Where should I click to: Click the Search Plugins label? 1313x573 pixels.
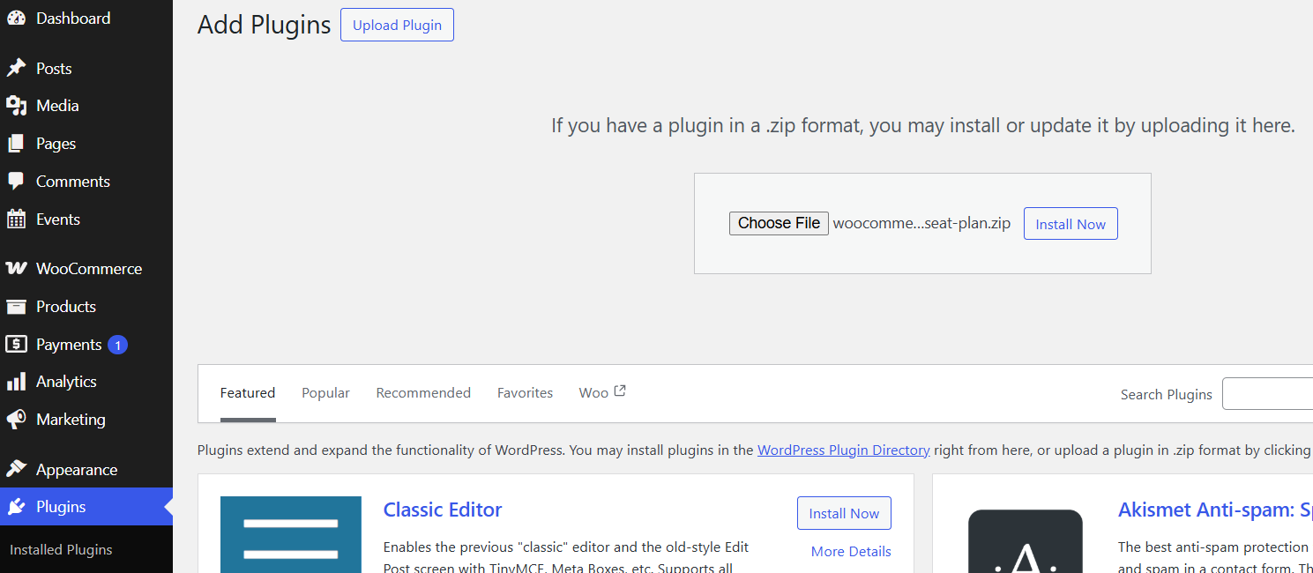click(1166, 395)
